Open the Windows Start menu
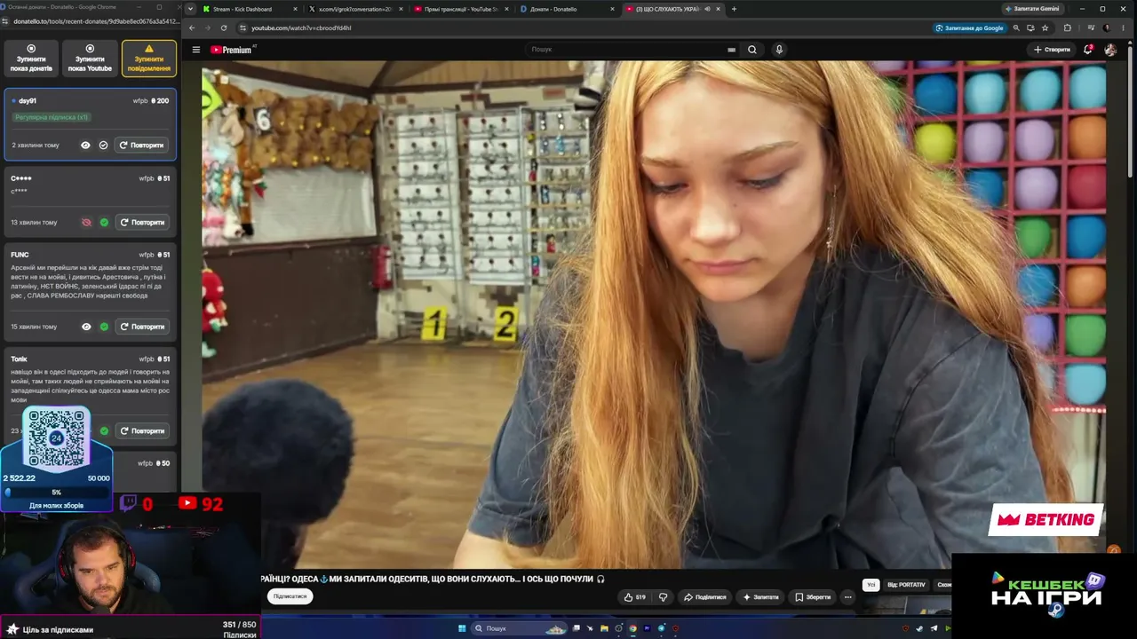Image resolution: width=1137 pixels, height=639 pixels. pos(462,628)
